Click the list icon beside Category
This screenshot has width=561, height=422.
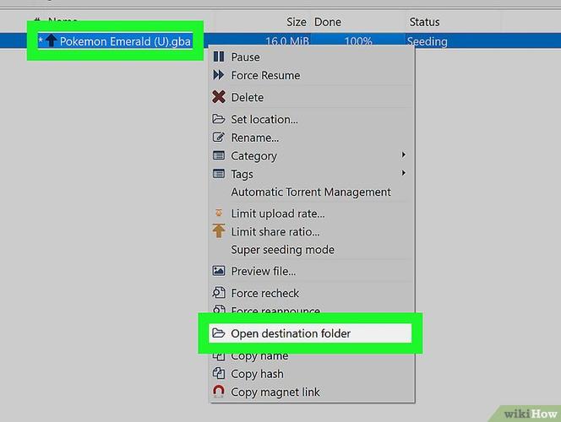tap(219, 155)
